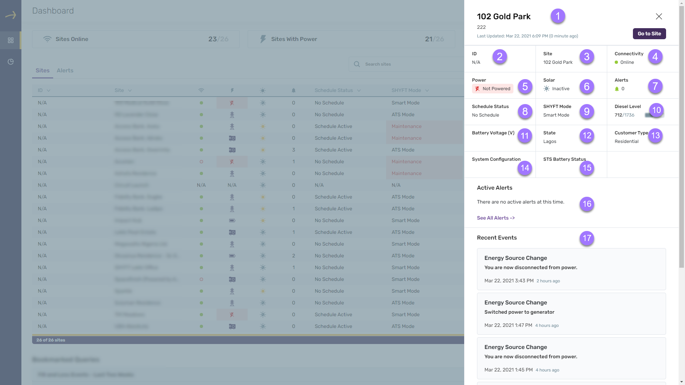Click generator icon in last table row
This screenshot has height=385, width=685.
(232, 326)
